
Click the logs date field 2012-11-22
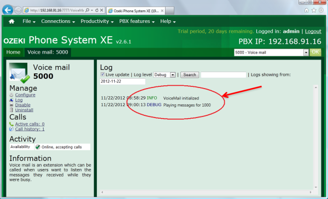[122, 81]
